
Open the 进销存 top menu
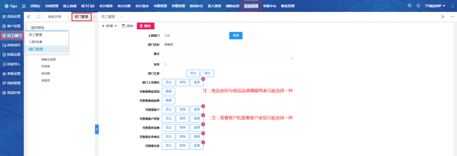(x=35, y=6)
